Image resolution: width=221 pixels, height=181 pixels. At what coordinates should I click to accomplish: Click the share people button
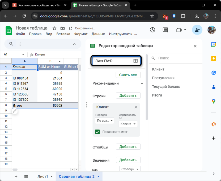(197, 30)
